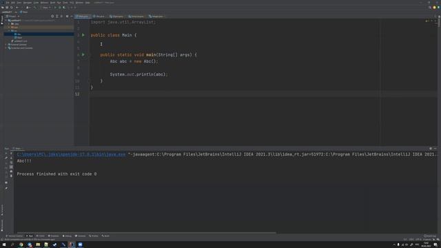Click Run with Coverage icon in toolbar
Image resolution: width=441 pixels, height=248 pixels.
click(64, 8)
